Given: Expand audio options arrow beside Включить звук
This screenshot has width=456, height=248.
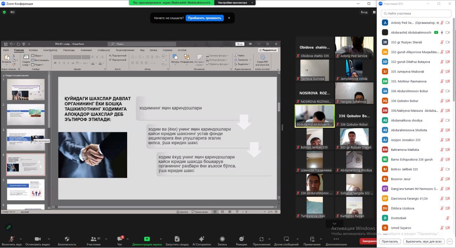Looking at the screenshot, I should (x=21, y=239).
